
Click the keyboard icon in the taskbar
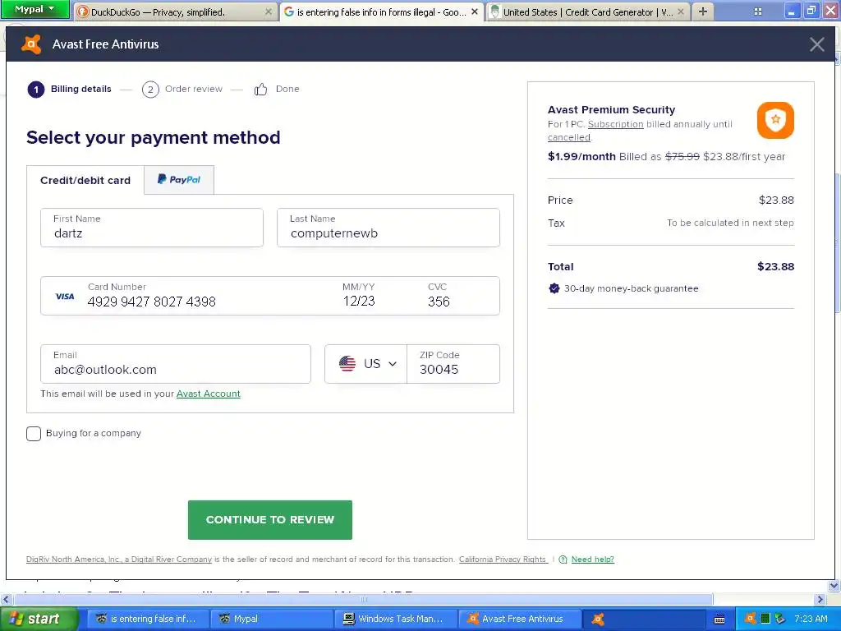tap(719, 619)
